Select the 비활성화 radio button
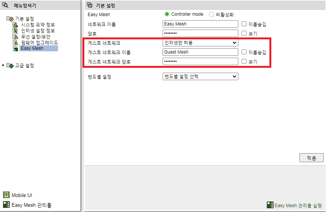The width and height of the screenshot is (326, 212). pyautogui.click(x=211, y=14)
